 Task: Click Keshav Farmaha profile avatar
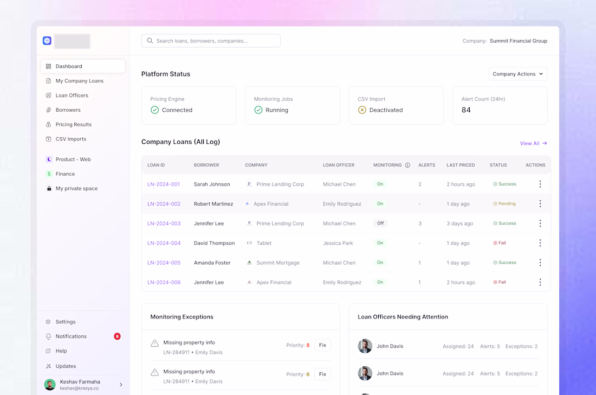[x=50, y=385]
